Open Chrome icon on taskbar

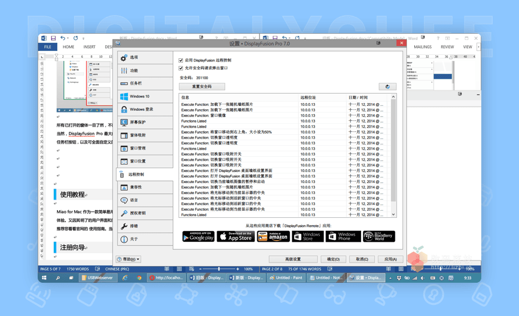(139, 278)
